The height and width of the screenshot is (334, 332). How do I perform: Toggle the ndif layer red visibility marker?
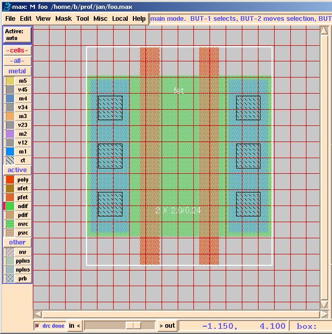[5, 206]
